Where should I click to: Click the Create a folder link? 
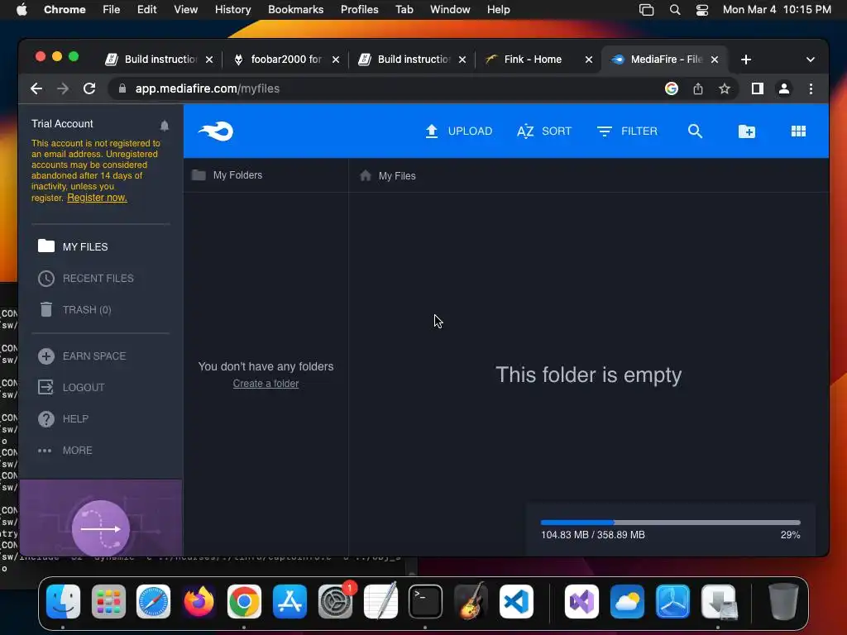click(266, 384)
